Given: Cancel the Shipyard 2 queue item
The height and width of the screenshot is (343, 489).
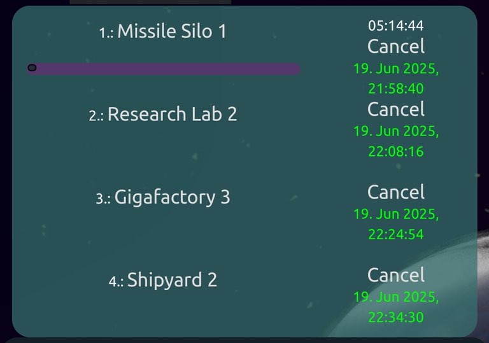Looking at the screenshot, I should coord(396,275).
